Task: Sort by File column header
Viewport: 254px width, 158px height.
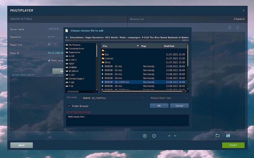Action: tap(120, 46)
